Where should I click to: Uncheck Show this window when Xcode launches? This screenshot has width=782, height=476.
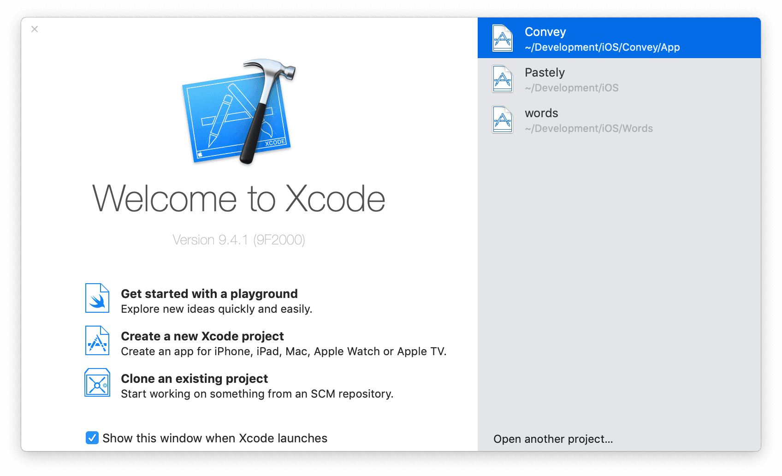click(92, 438)
